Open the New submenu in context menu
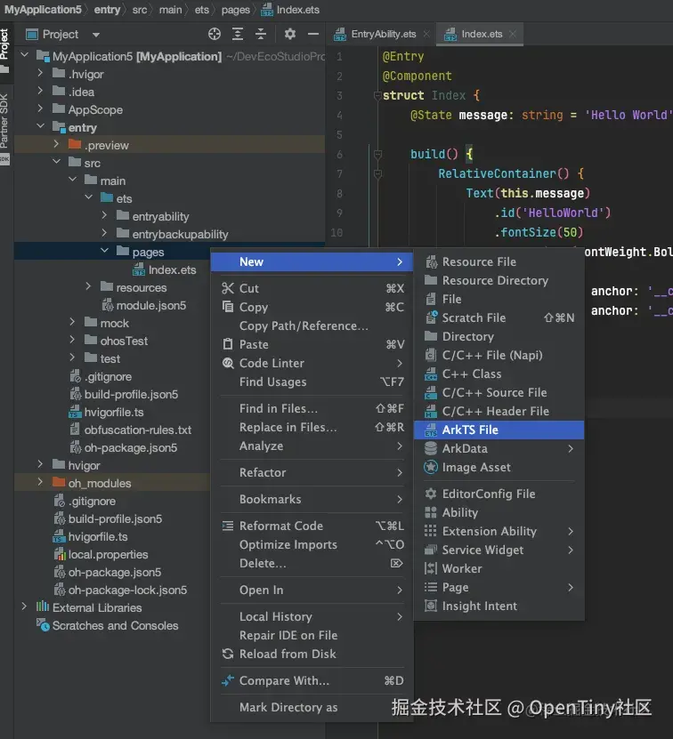 312,262
